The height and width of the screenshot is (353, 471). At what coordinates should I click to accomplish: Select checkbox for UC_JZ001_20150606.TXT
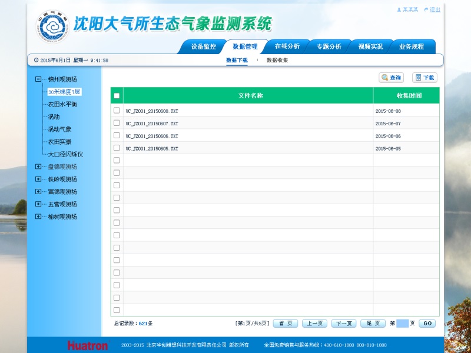pyautogui.click(x=117, y=135)
